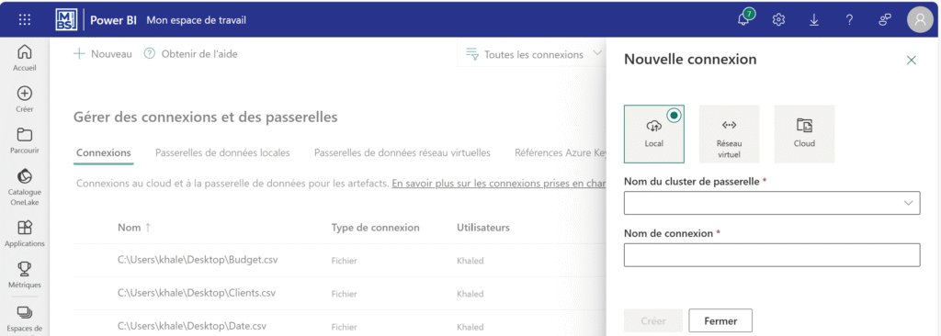
Task: Click the feedback people icon
Action: pos(885,20)
